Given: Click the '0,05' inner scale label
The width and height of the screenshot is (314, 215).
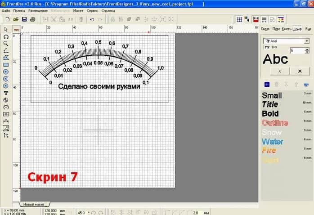Looking at the screenshot, I should [x=98, y=63].
